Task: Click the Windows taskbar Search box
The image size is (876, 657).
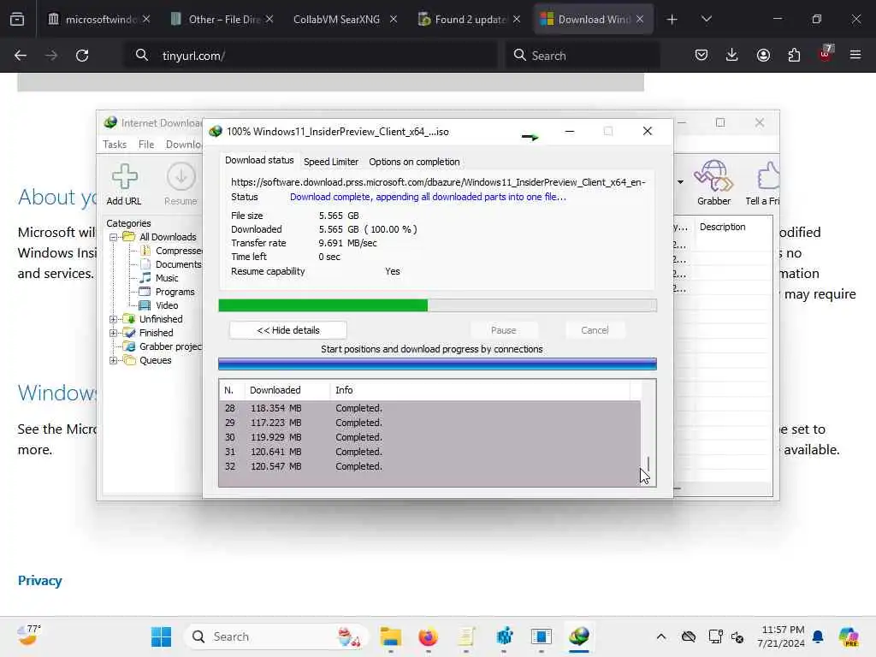Action: click(x=276, y=636)
